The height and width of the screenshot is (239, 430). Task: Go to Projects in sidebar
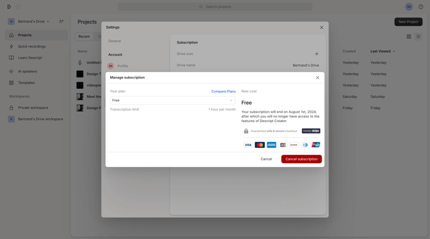pyautogui.click(x=36, y=35)
